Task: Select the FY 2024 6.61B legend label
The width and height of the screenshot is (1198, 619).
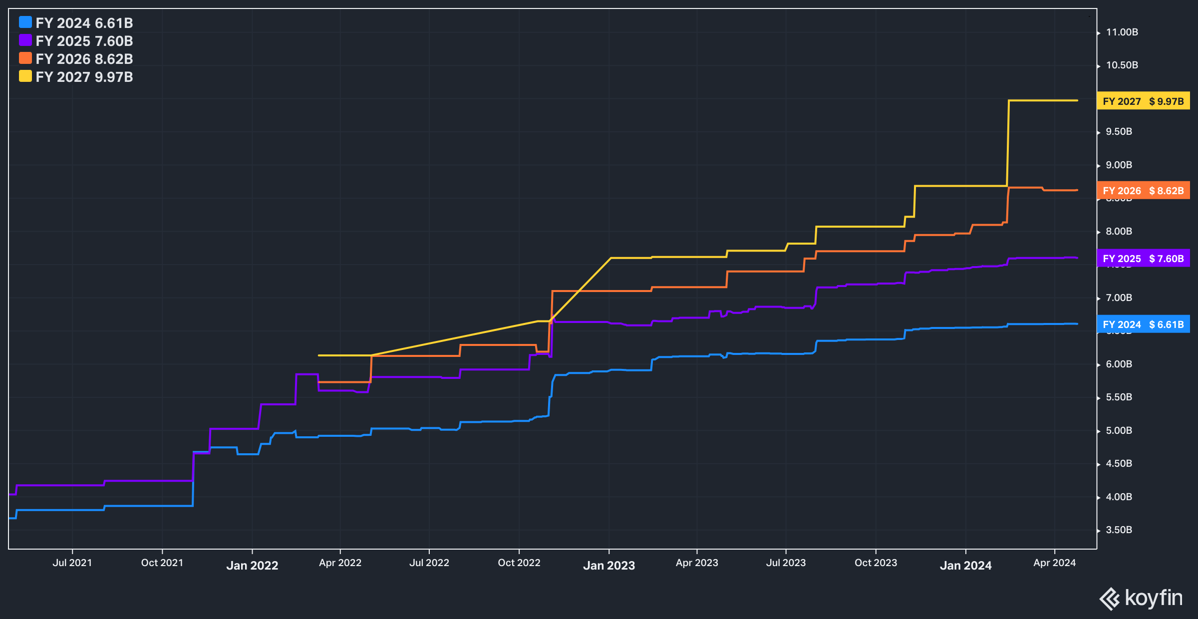Action: tap(84, 23)
